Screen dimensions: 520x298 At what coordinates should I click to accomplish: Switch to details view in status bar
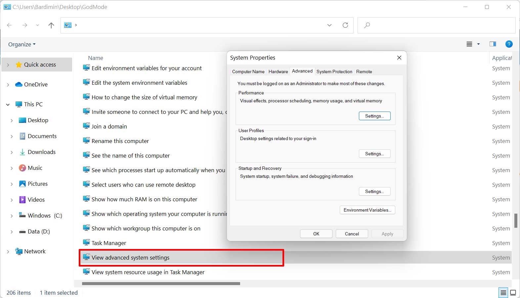(x=503, y=293)
